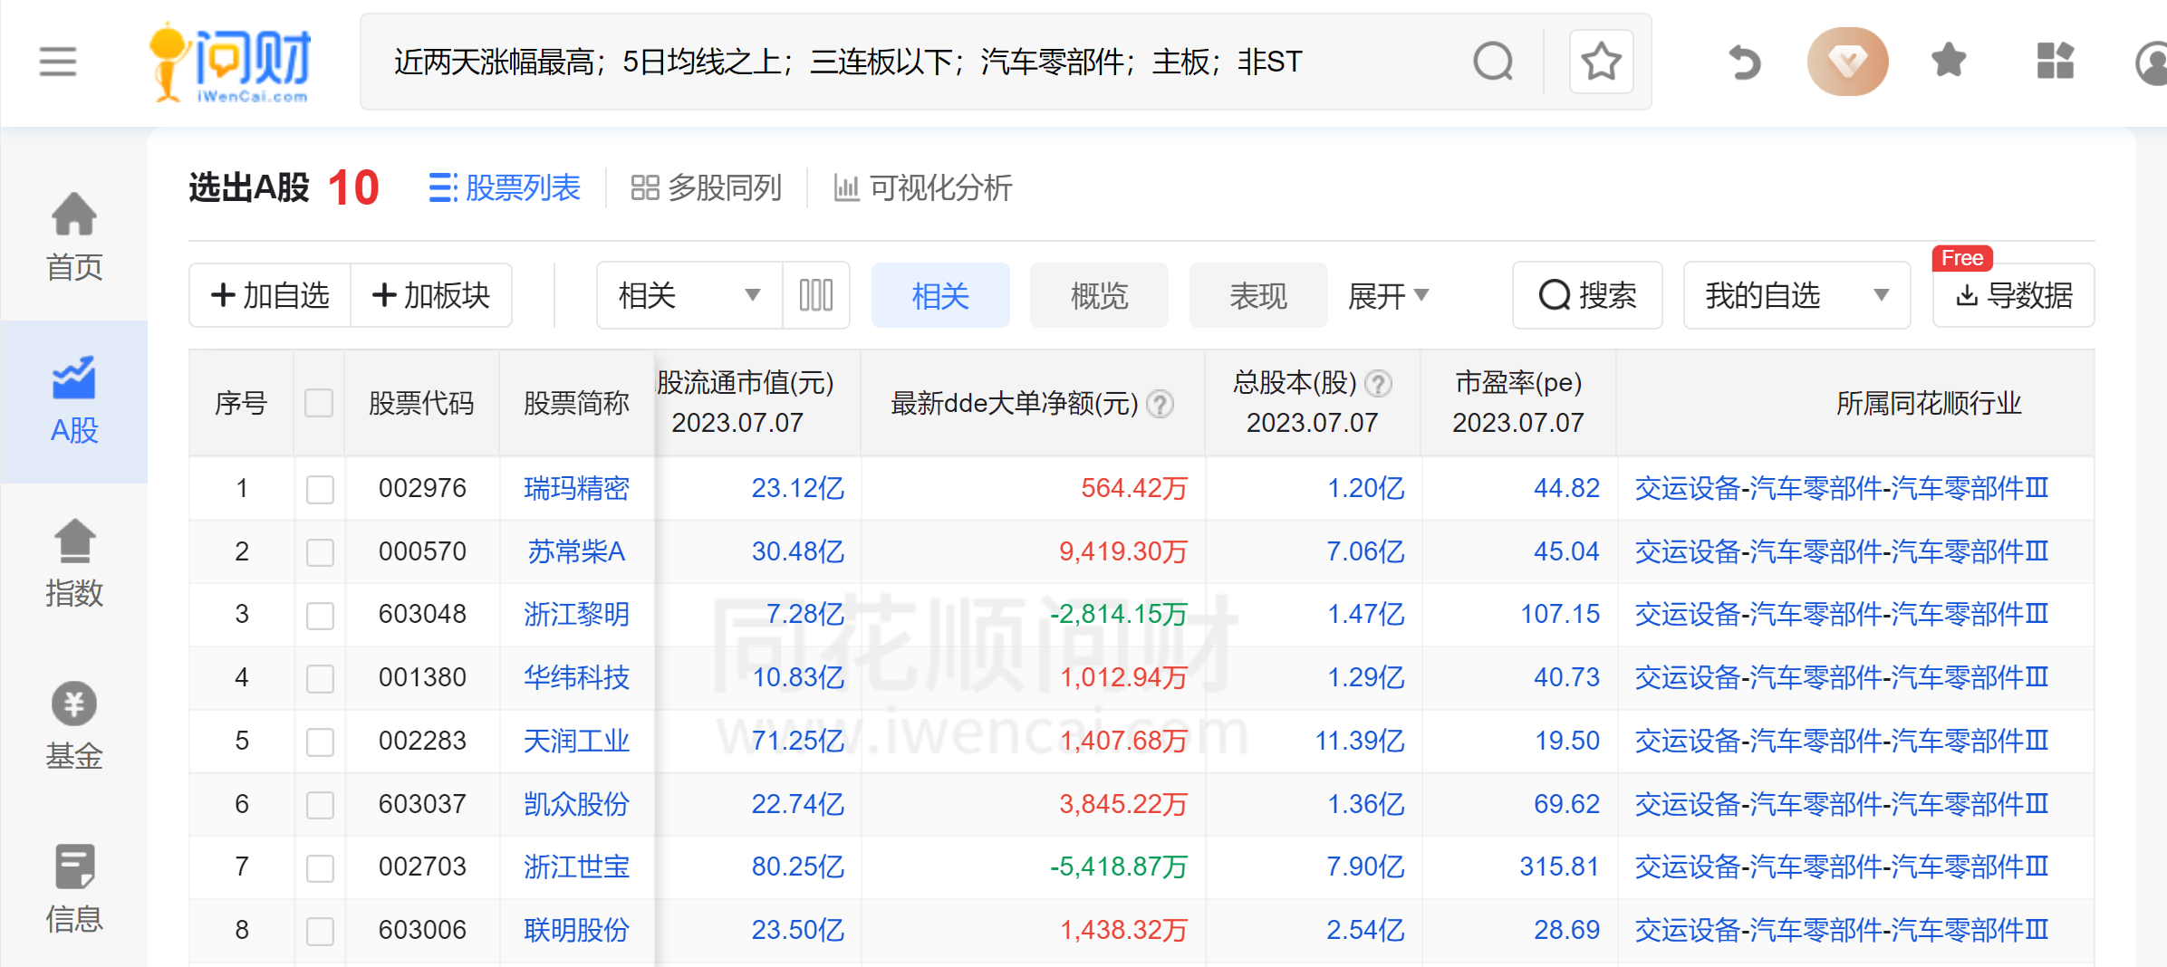The width and height of the screenshot is (2167, 967).
Task: Open the 我的自选 dropdown
Action: coord(1796,295)
